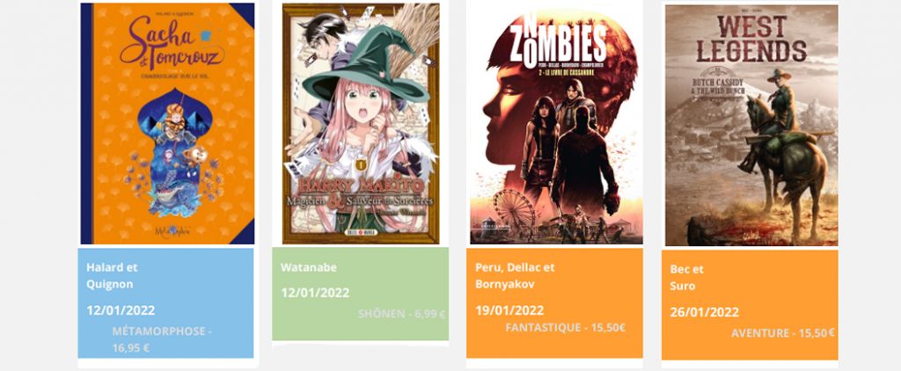Open the No Zombies comic cover
The height and width of the screenshot is (371, 901).
click(x=556, y=123)
